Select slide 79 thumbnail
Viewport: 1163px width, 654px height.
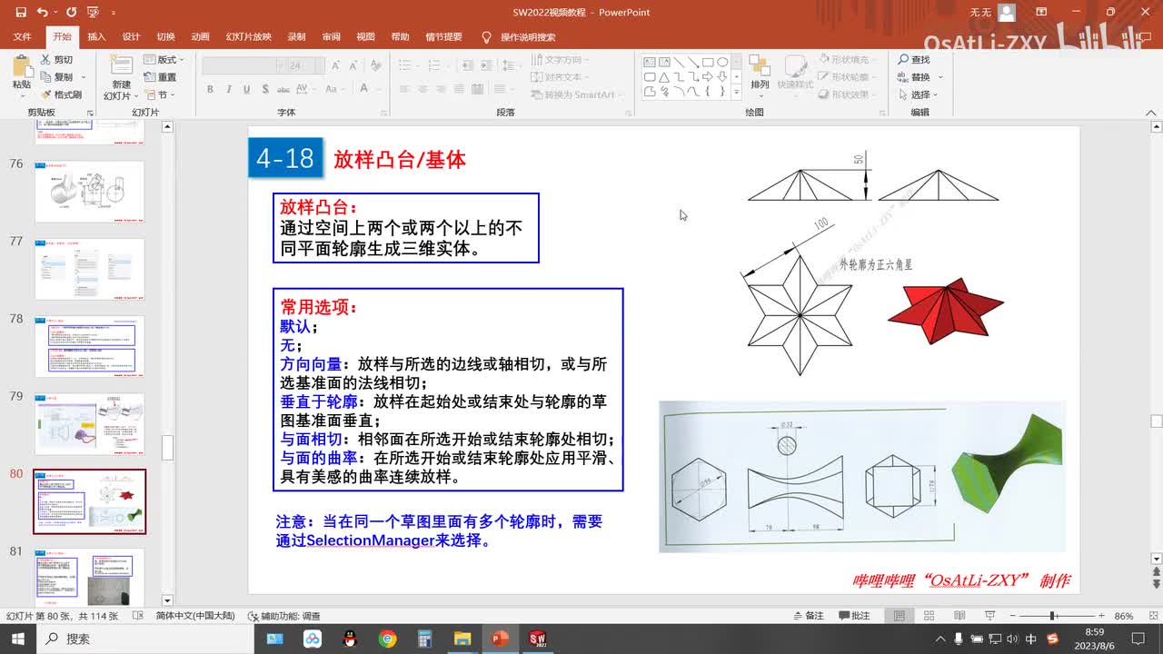(x=89, y=423)
